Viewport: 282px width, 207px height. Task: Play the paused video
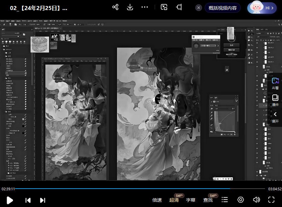pyautogui.click(x=10, y=200)
